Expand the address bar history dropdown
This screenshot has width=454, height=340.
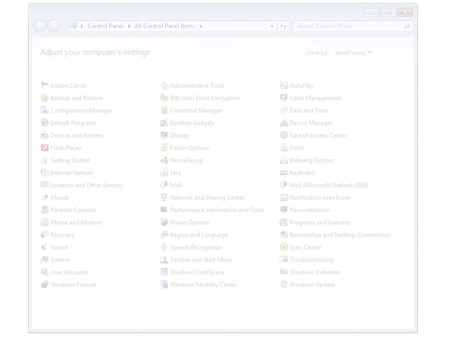click(272, 26)
